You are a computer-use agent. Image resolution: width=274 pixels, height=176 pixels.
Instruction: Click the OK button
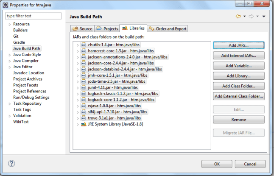pos(216,164)
